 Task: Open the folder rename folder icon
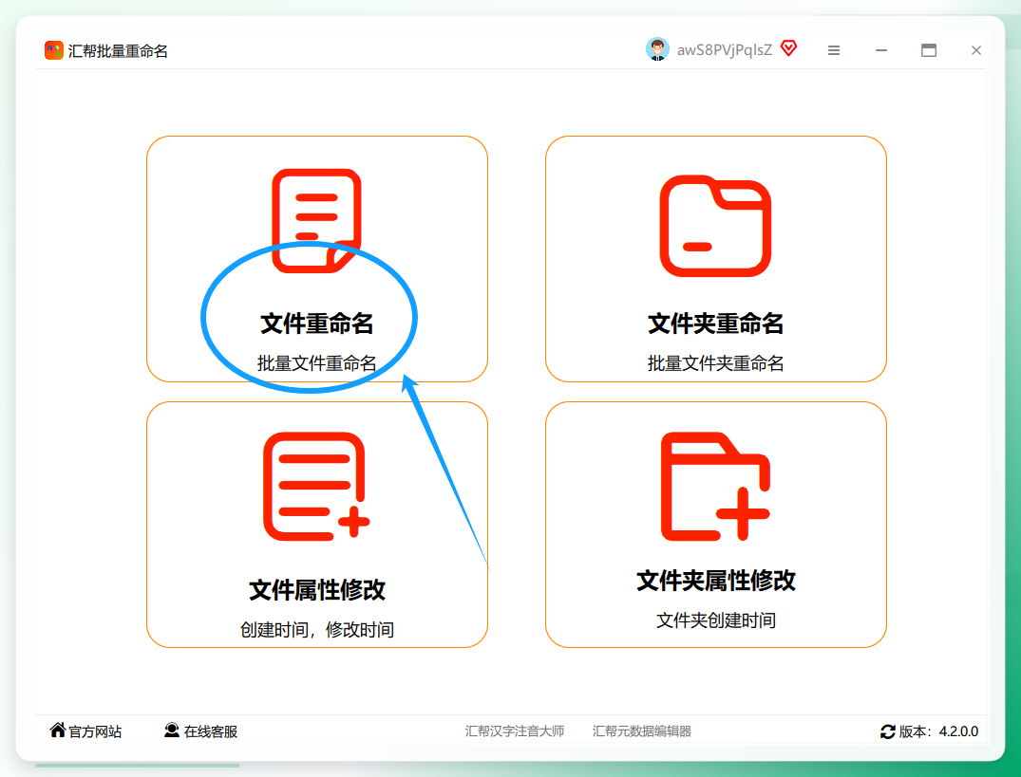(715, 226)
